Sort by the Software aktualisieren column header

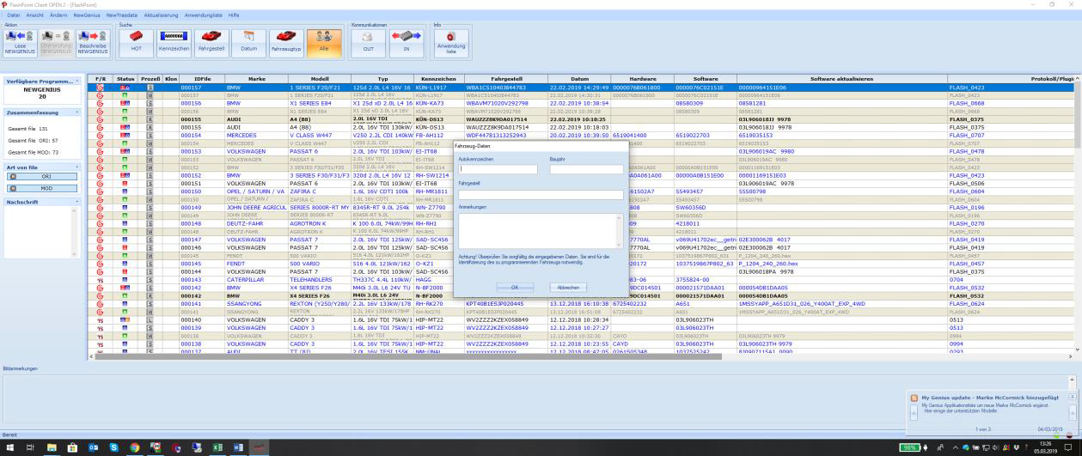point(841,79)
